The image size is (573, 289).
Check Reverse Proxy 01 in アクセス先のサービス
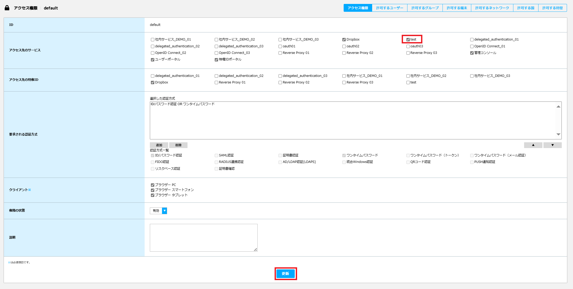coord(280,53)
